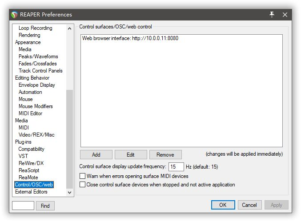Select Envelope Display settings

[37, 85]
